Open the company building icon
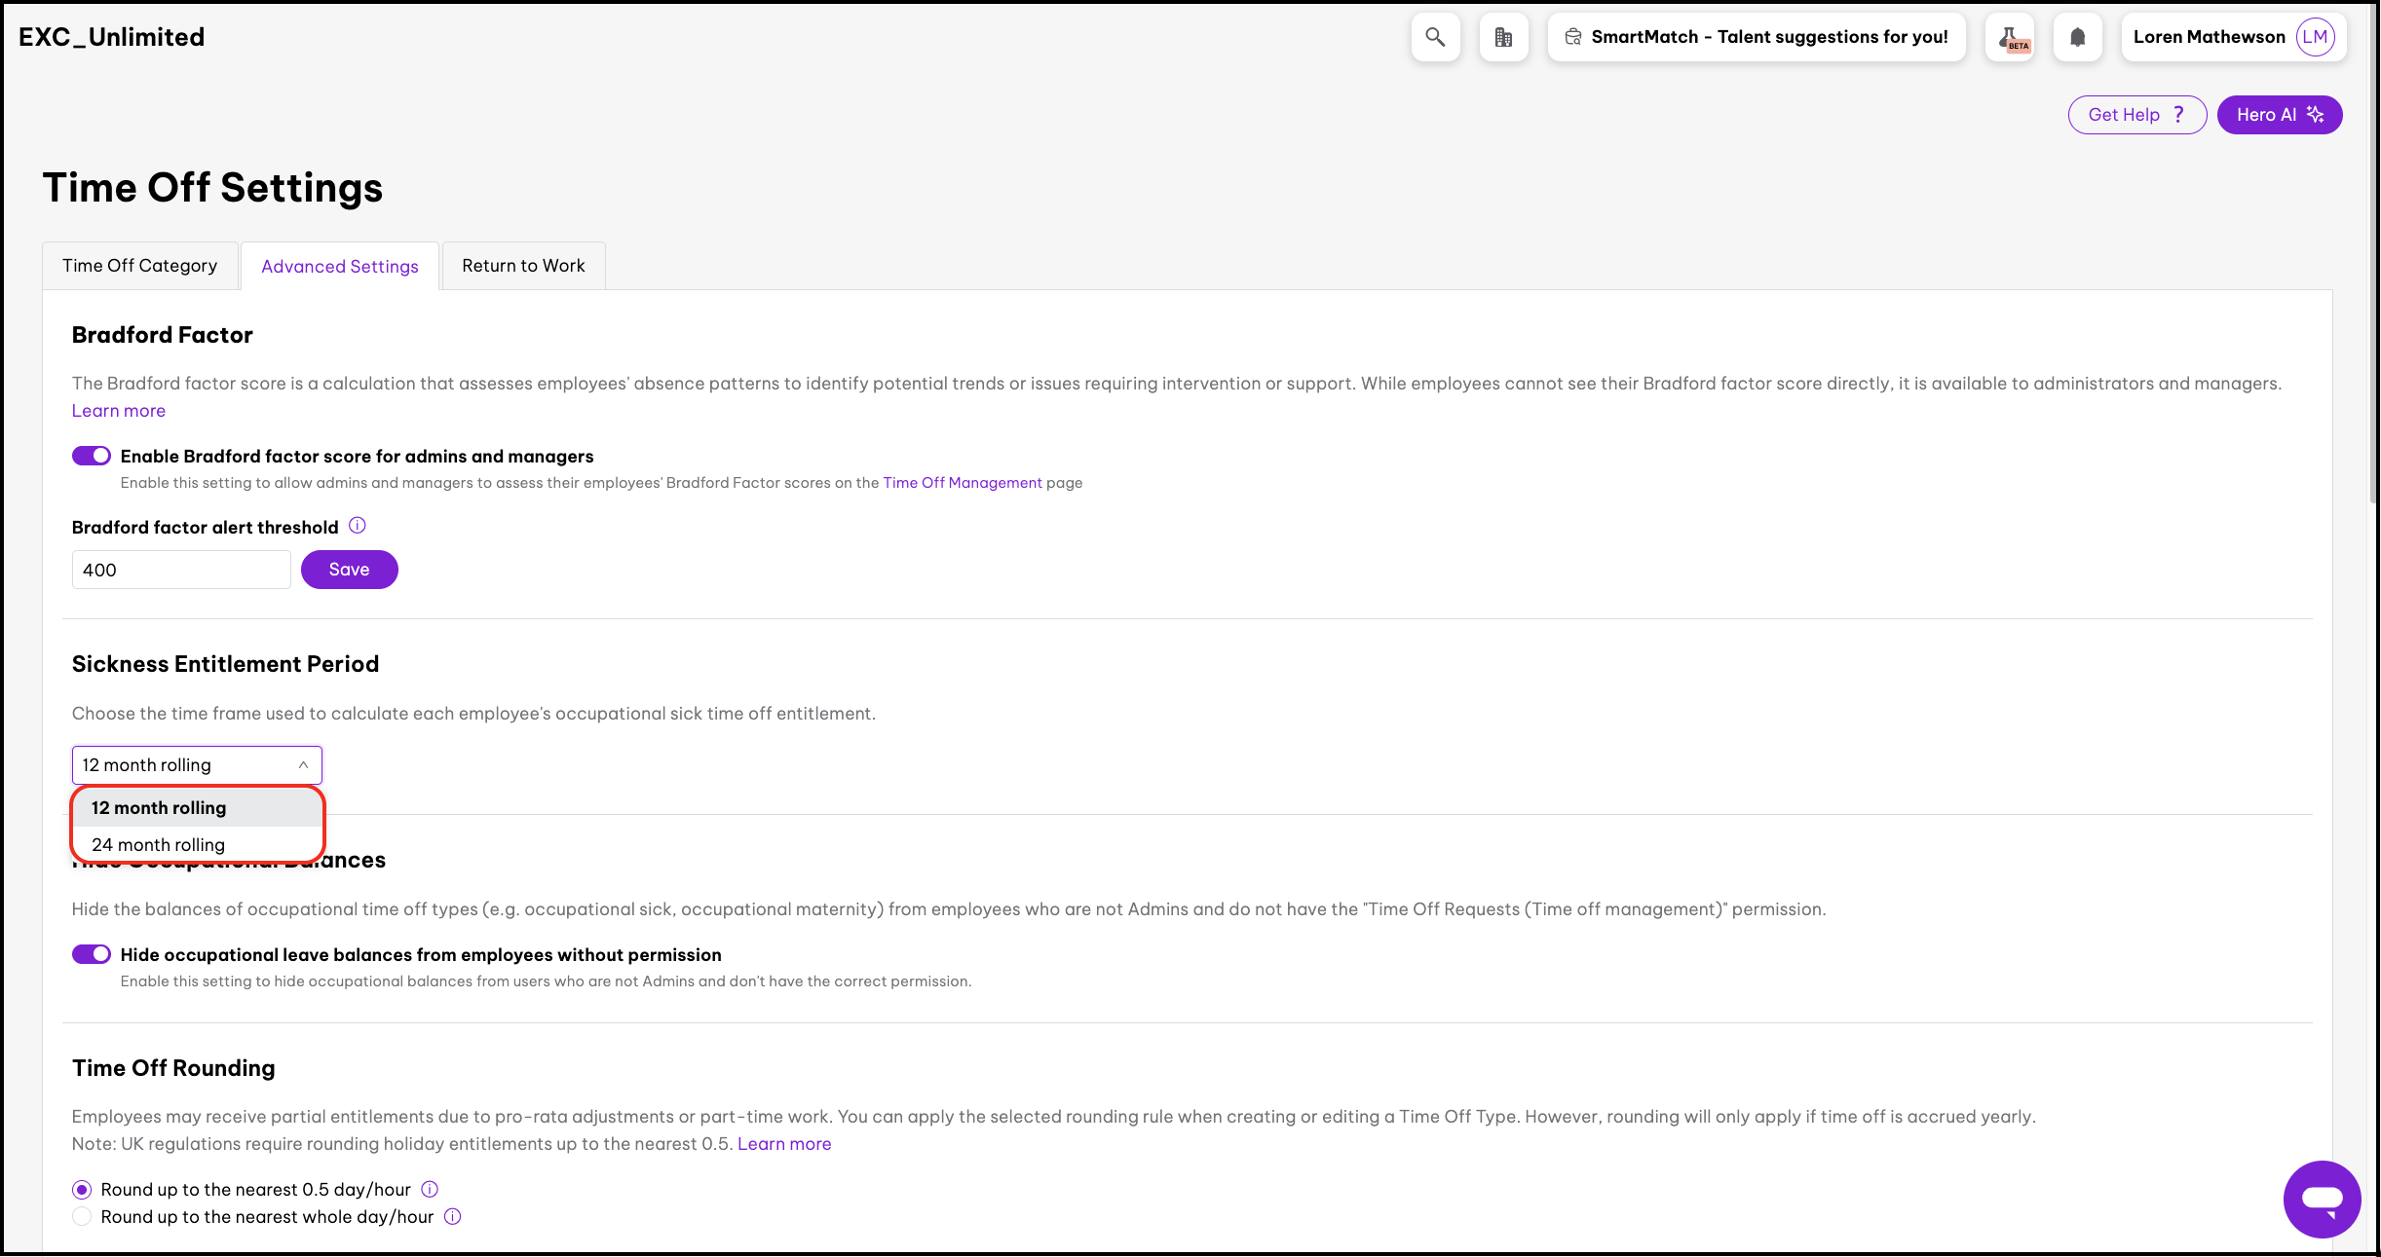The image size is (2381, 1257). click(x=1503, y=37)
